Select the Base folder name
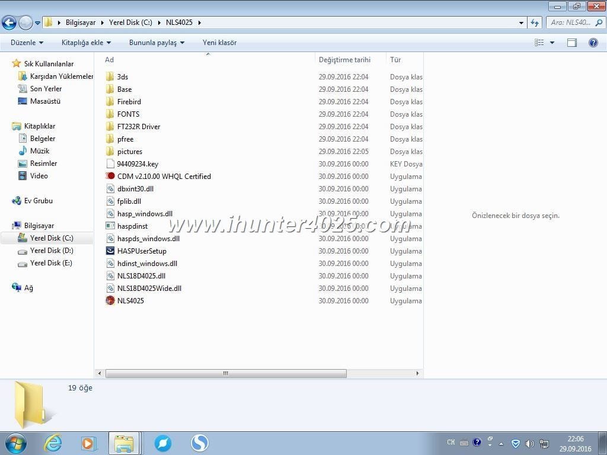This screenshot has width=607, height=455. 124,89
